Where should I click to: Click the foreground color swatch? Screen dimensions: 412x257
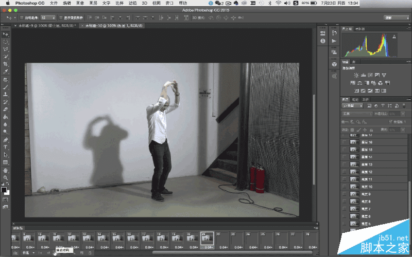4,190
